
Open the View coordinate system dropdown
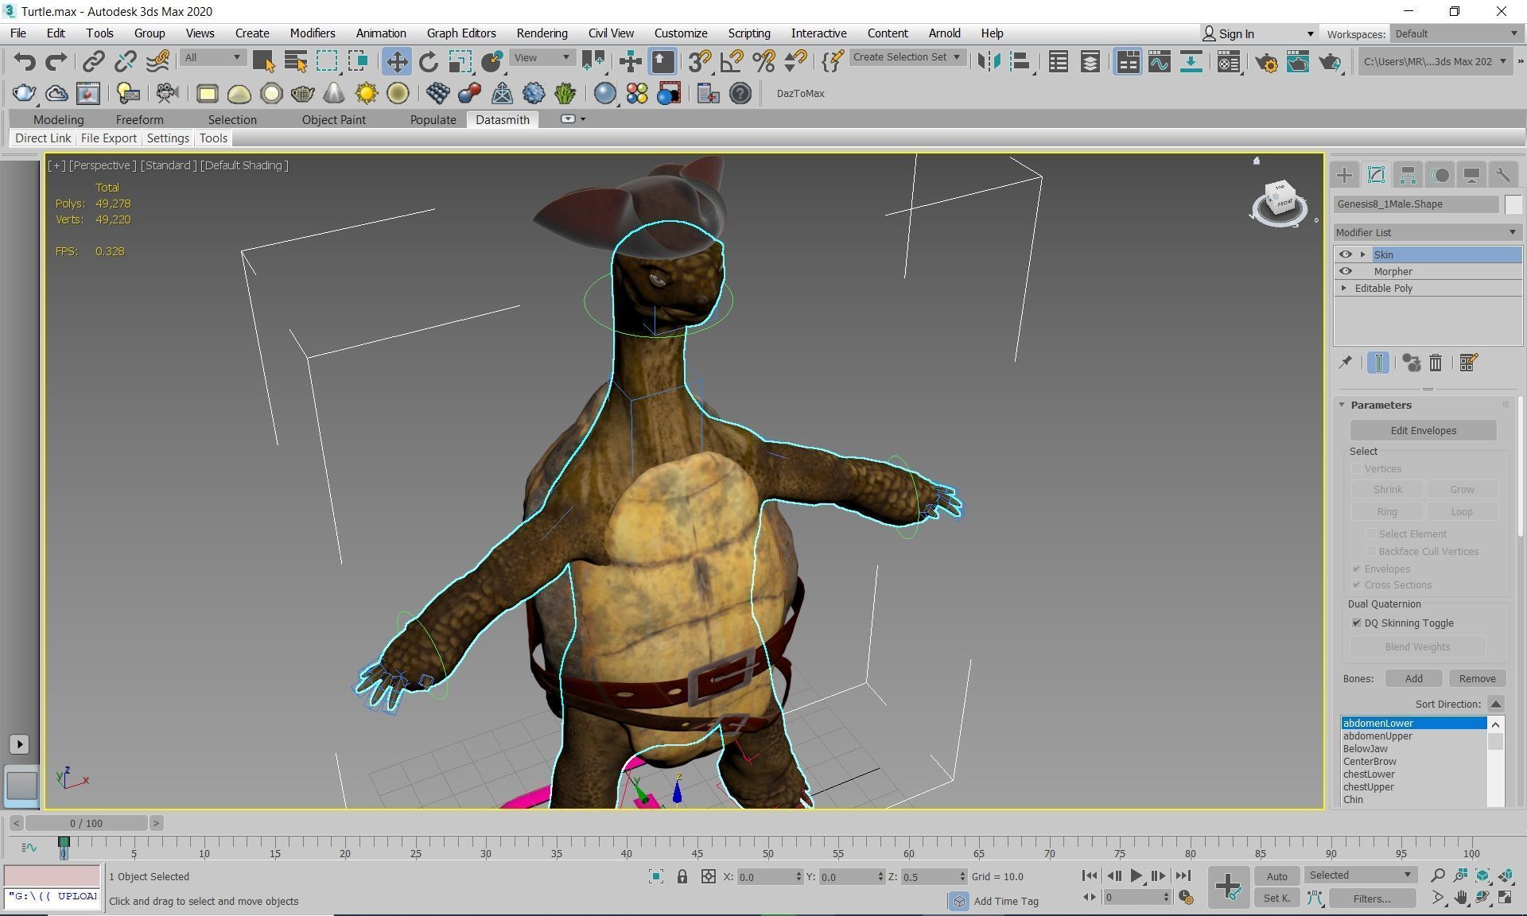(542, 57)
